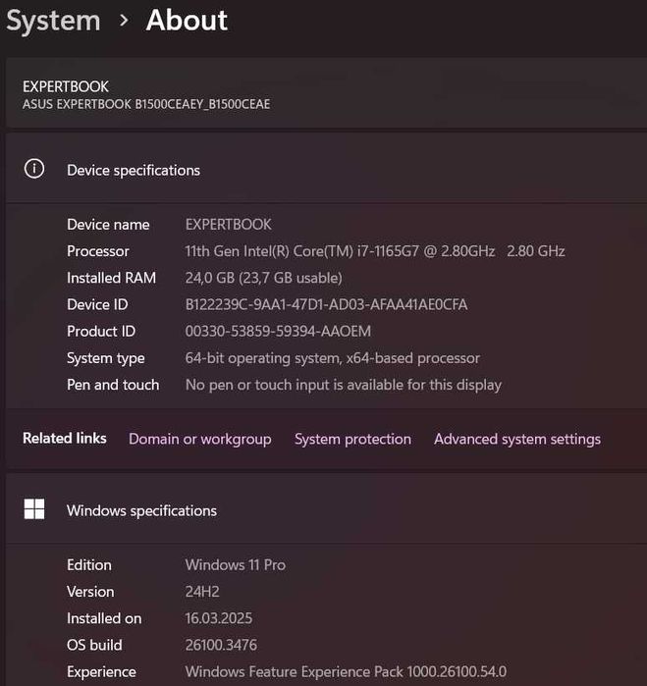Click the Windows 11 Pro edition value
Viewport: 647px width, 686px height.
[x=236, y=564]
